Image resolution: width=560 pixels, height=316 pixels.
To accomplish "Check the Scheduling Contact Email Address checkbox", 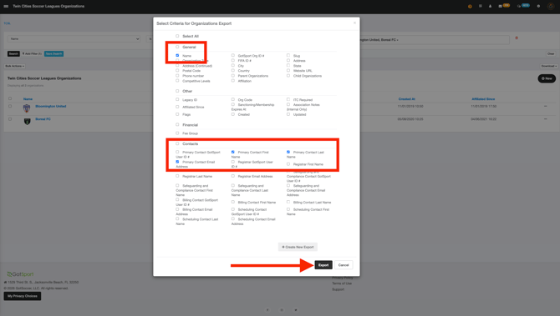I will coord(233,218).
